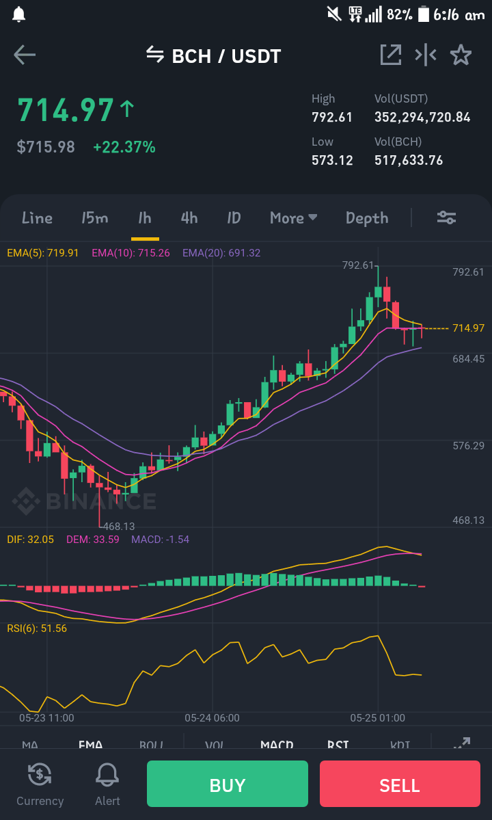Viewport: 492px width, 820px height.
Task: Open notification bell in status bar
Action: [19, 14]
